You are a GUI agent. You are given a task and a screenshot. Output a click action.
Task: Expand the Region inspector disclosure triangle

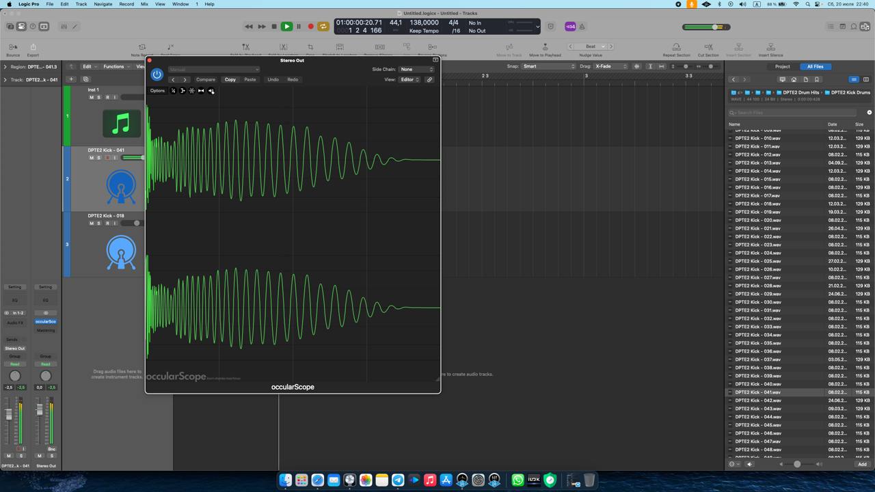coord(5,67)
